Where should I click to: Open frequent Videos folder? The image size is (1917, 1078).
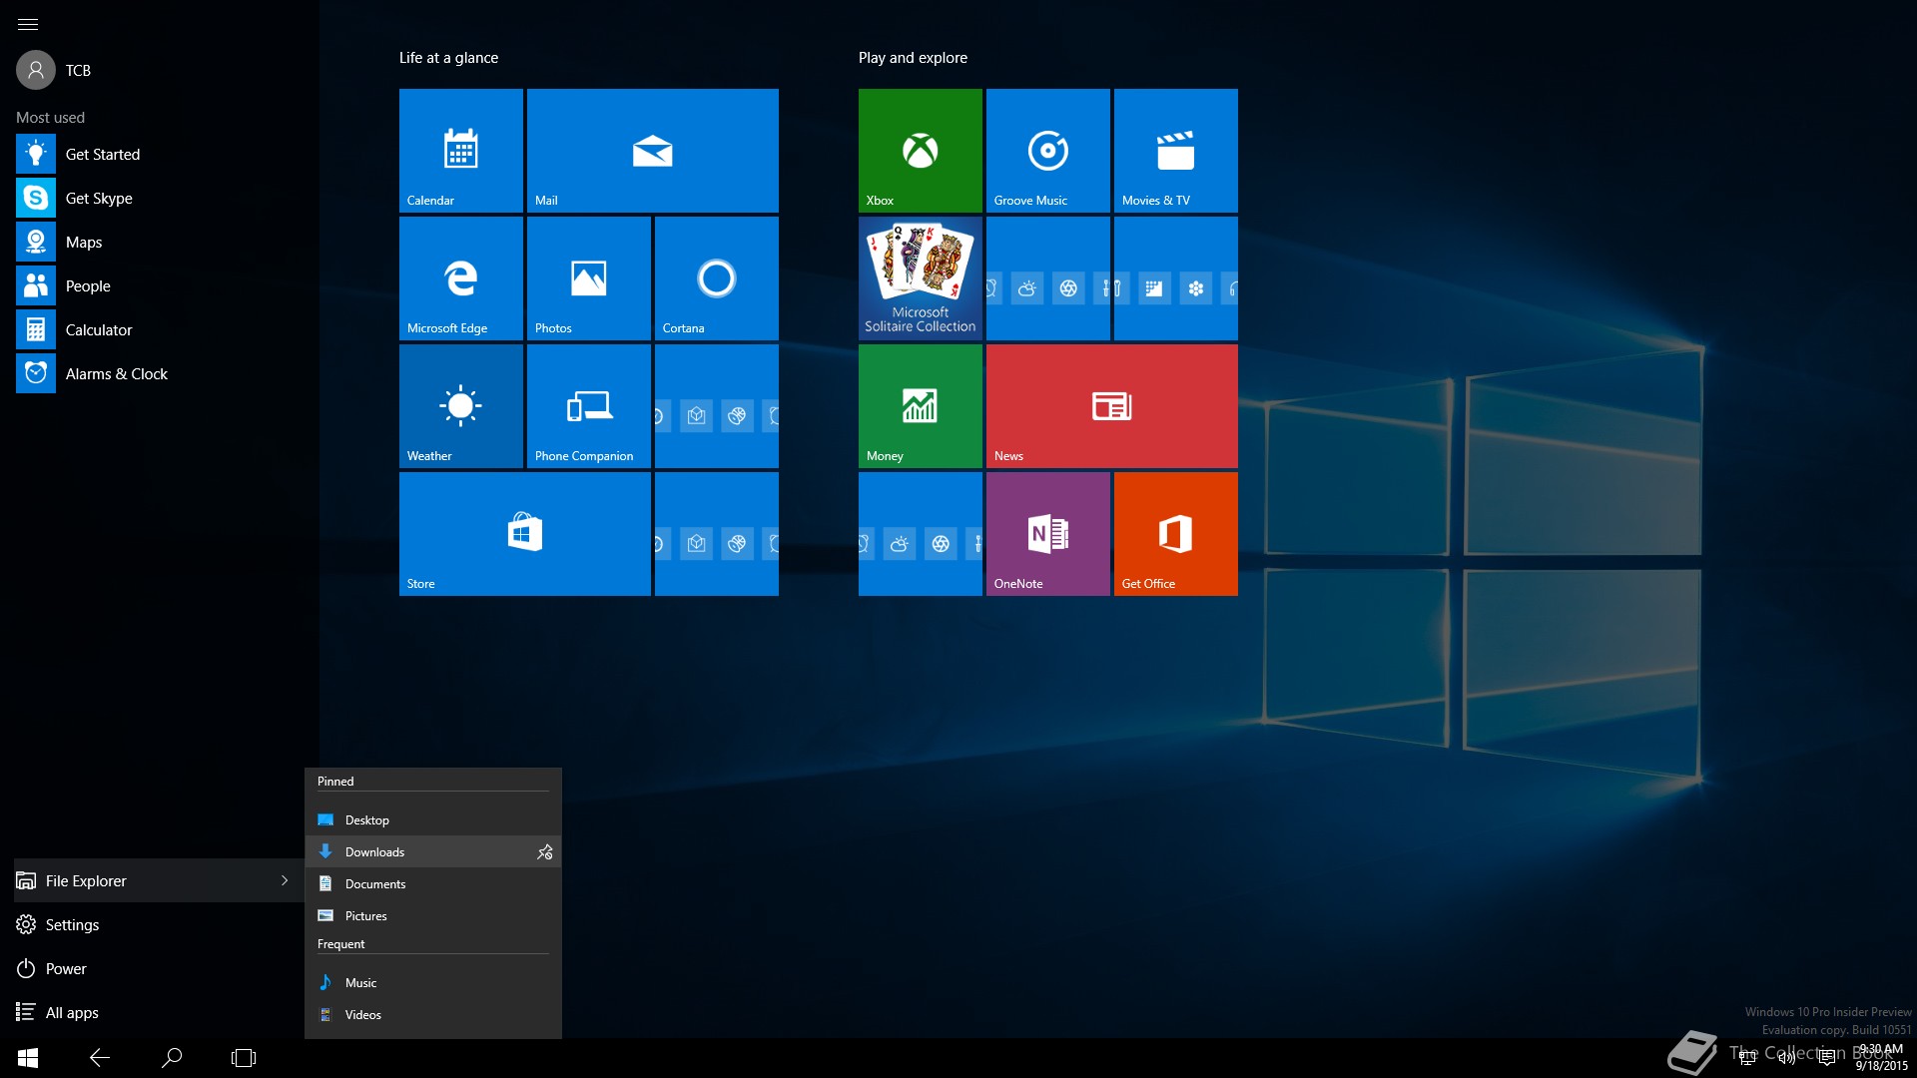coord(433,1014)
